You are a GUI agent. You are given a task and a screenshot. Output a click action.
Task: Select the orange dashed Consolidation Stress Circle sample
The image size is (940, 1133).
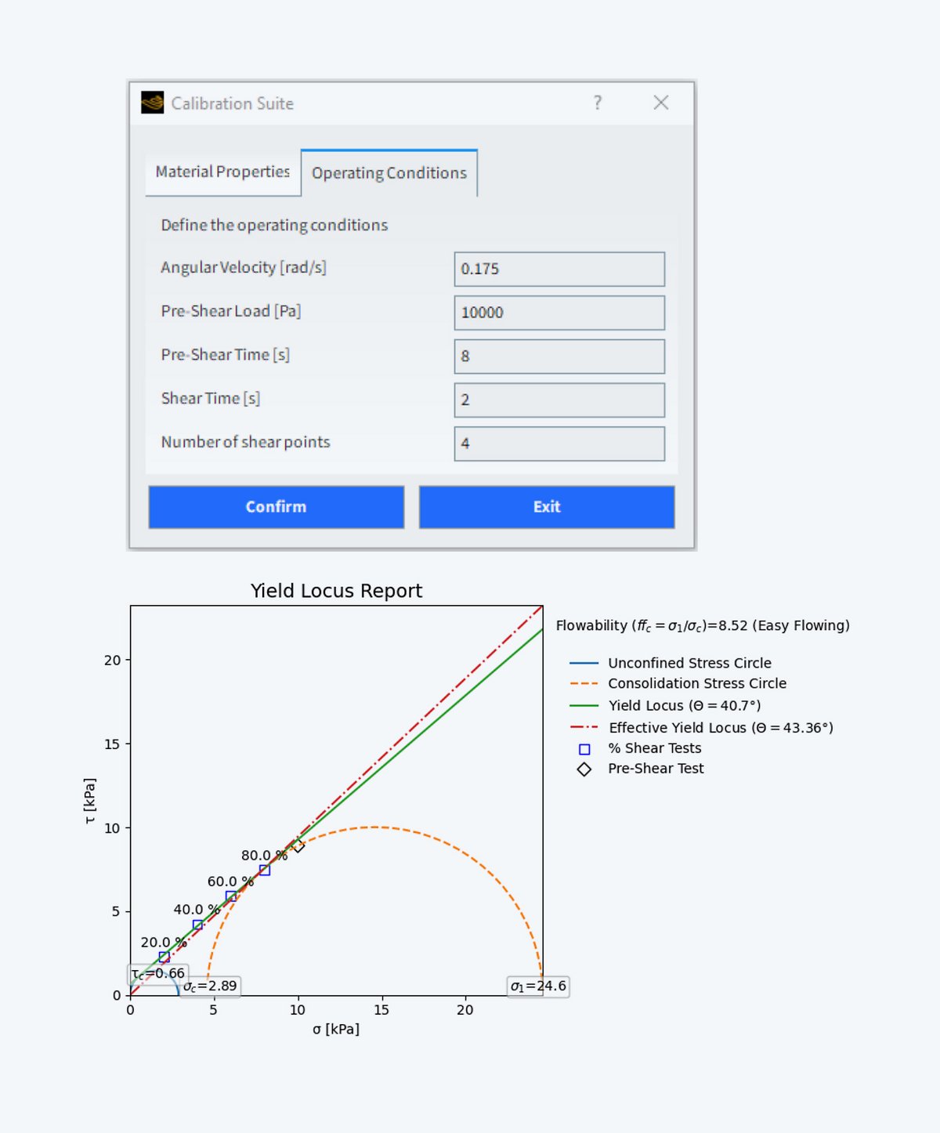[x=584, y=683]
